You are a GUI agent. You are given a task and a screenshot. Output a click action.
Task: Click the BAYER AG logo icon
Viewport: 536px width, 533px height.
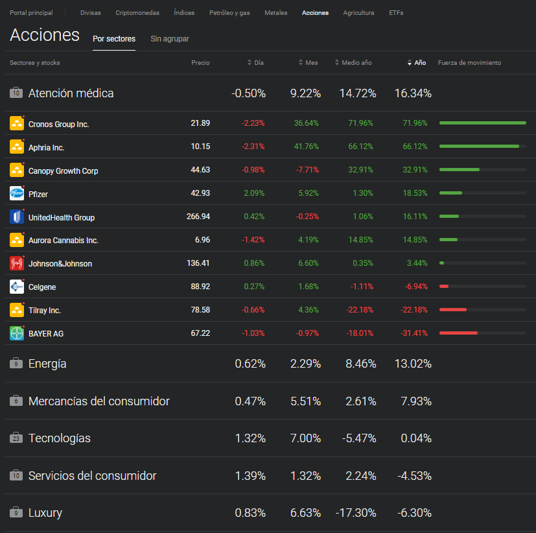pos(17,333)
